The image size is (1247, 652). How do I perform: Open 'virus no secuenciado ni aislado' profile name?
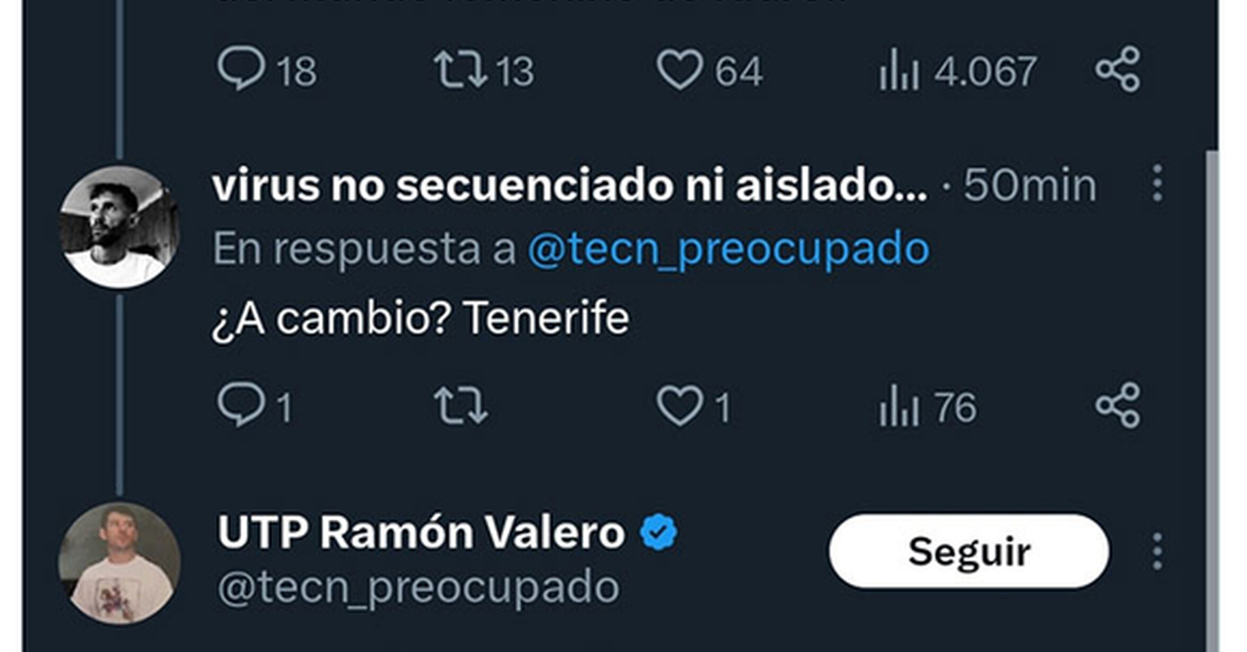pos(570,186)
